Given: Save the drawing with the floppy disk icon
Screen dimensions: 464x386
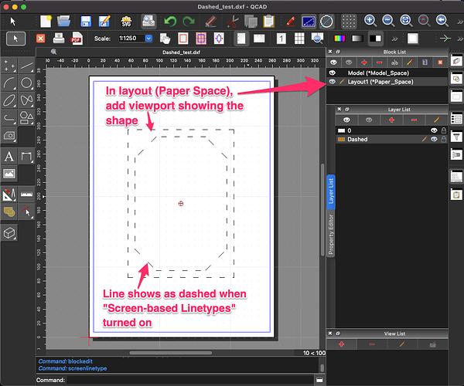Looking at the screenshot, I should (x=86, y=22).
